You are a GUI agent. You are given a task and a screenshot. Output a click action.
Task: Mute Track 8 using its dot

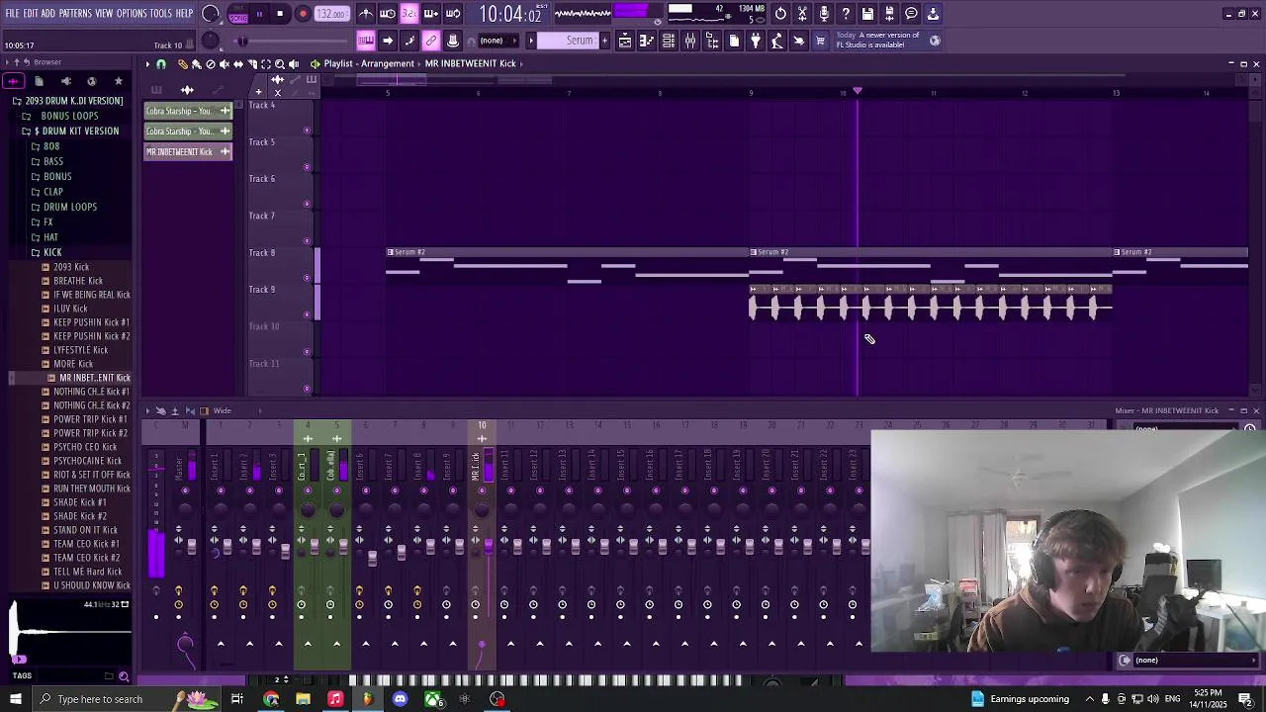[307, 278]
